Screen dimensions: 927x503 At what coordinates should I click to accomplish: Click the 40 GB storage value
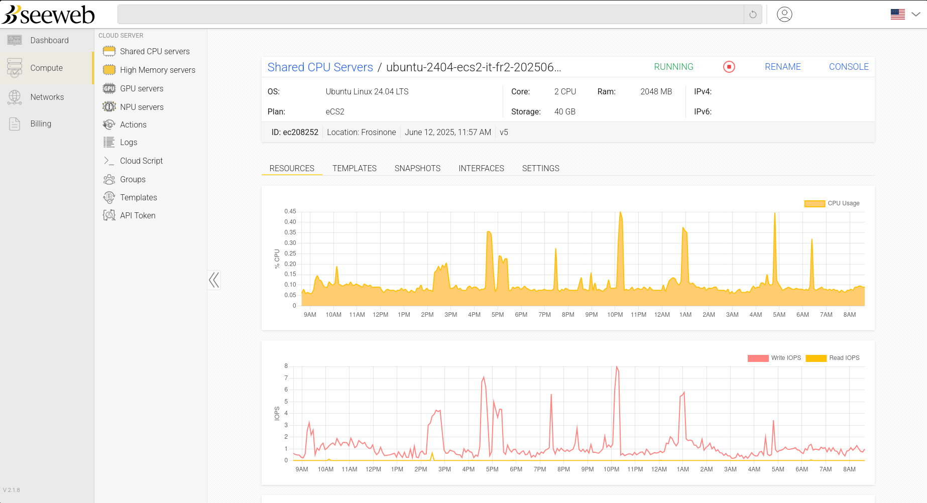[x=565, y=111]
